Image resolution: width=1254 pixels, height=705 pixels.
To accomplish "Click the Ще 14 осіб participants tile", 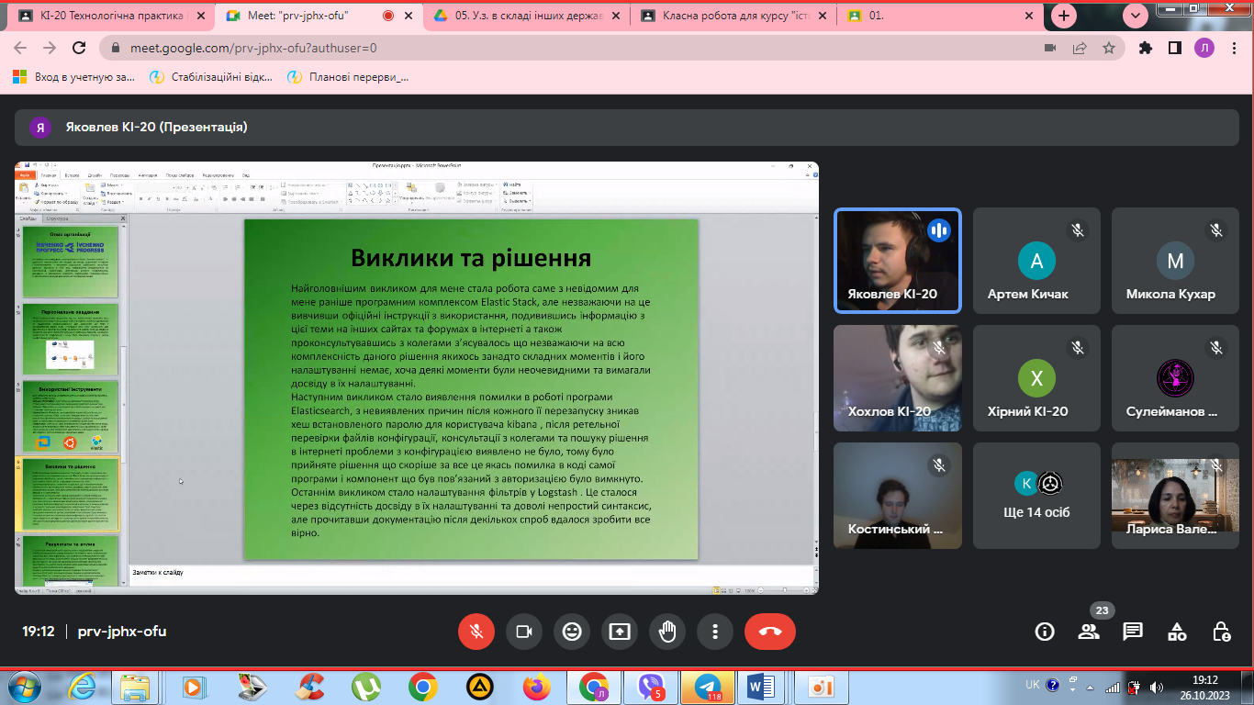I will 1036,496.
